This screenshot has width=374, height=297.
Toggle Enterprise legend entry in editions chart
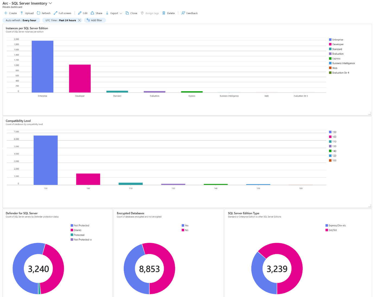337,40
